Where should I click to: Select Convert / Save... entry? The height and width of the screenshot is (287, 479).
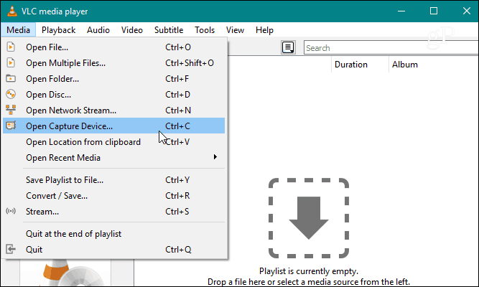[113, 196]
